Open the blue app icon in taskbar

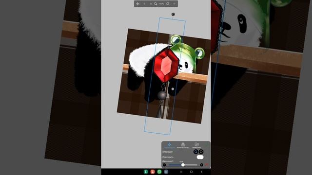pyautogui.click(x=166, y=172)
